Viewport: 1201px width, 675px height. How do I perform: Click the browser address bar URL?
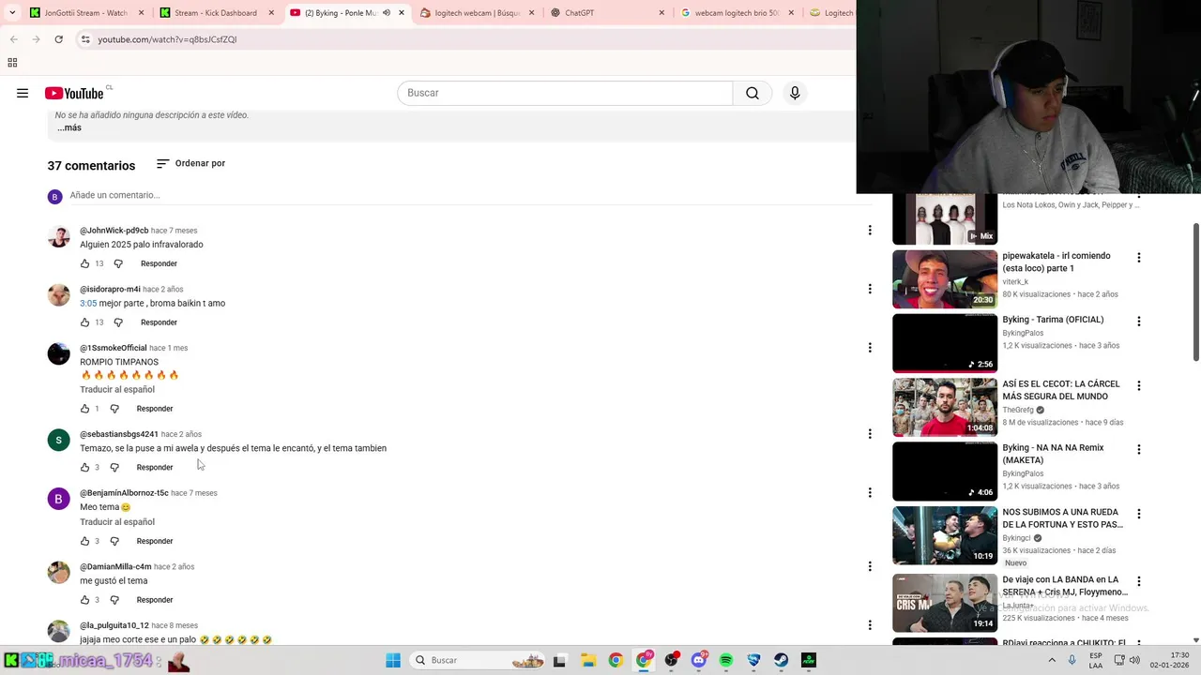167,39
